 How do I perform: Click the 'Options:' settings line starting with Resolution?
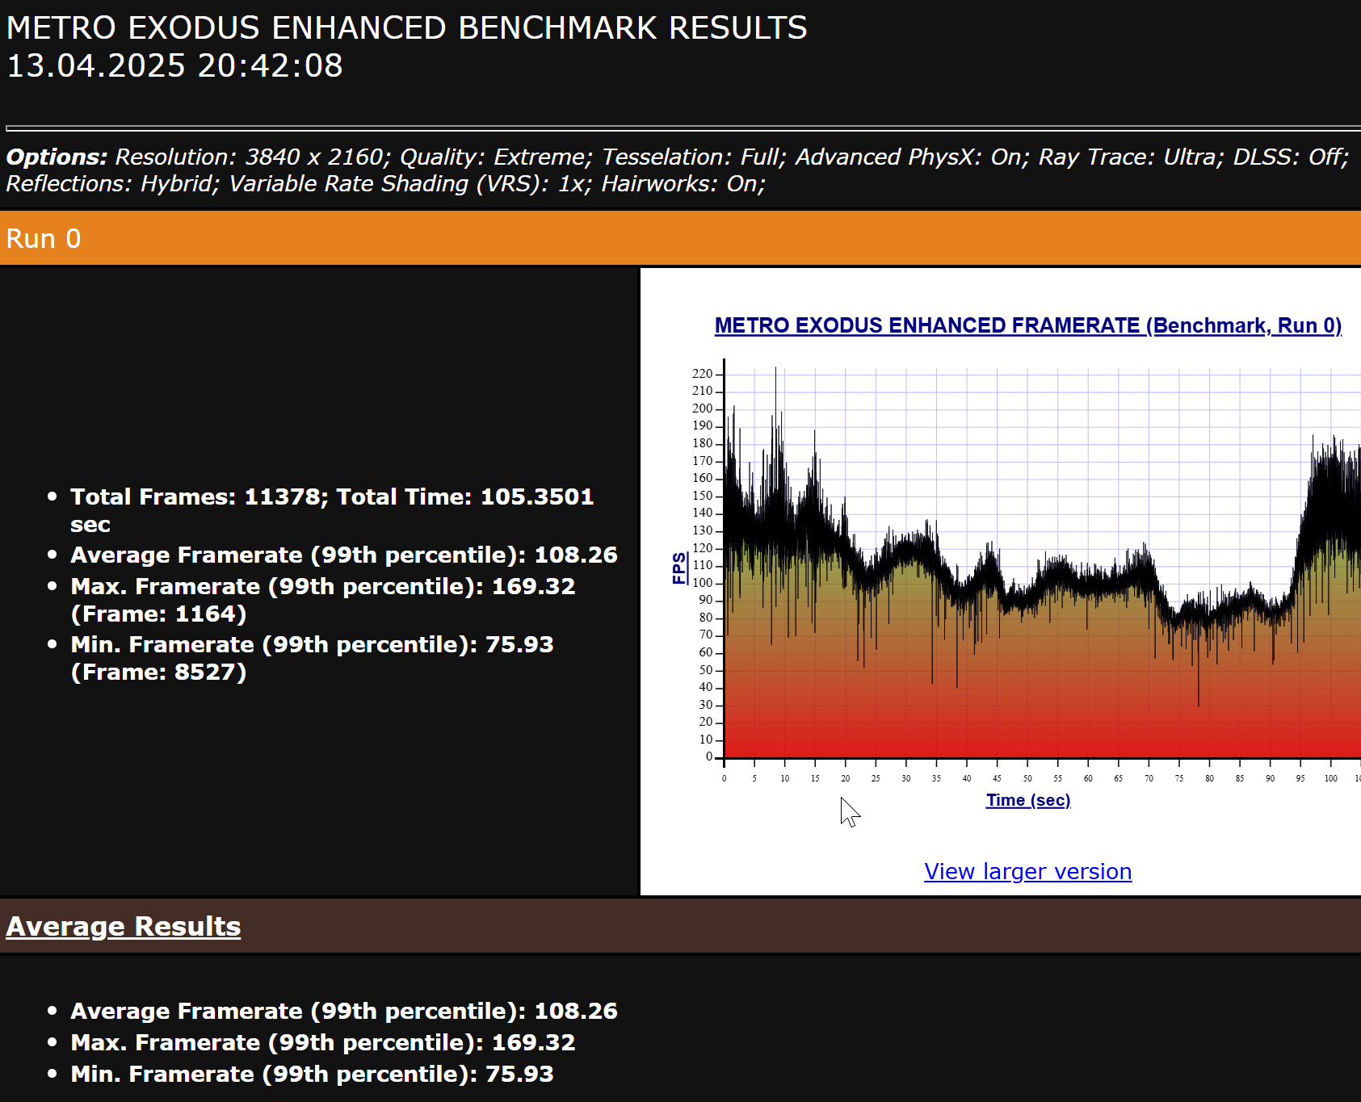coord(678,157)
